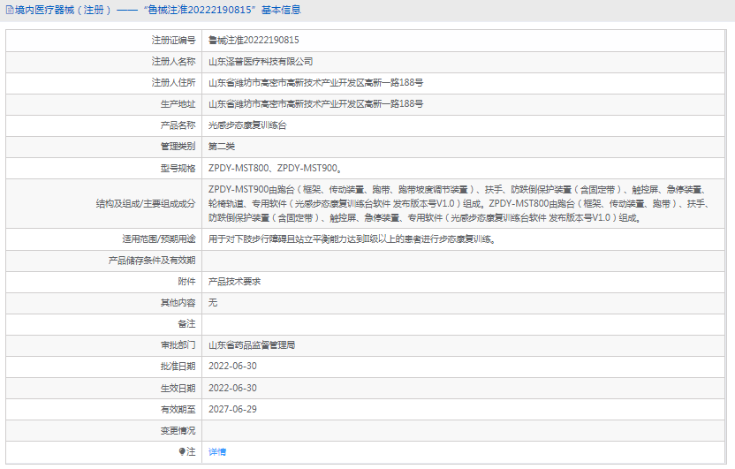This screenshot has height=469, width=735.
Task: Select approving department 山东省药品监督管理局
Action: 252,345
